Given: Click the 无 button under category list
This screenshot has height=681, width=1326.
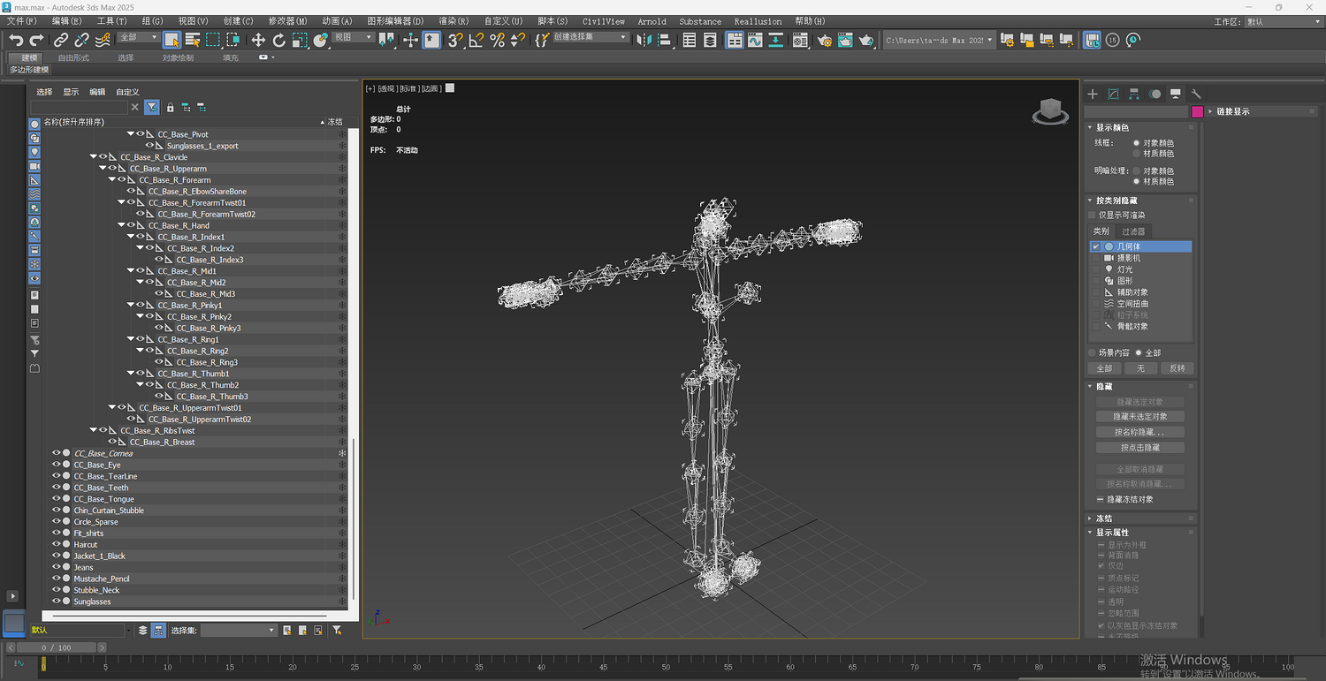Looking at the screenshot, I should click(x=1140, y=368).
